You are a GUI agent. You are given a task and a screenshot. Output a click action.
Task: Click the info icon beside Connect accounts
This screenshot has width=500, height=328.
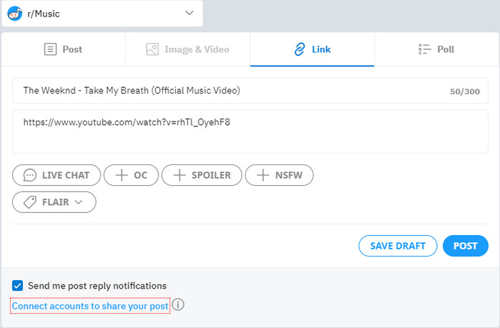pyautogui.click(x=179, y=304)
